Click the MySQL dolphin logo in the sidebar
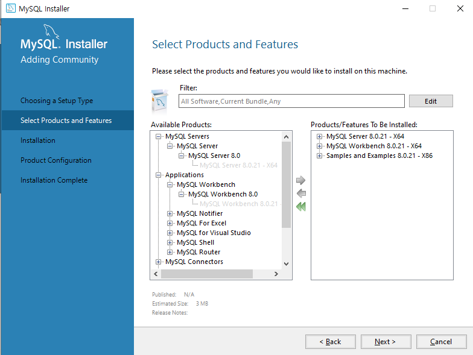Screen dimensions: 473x355 click(x=51, y=31)
